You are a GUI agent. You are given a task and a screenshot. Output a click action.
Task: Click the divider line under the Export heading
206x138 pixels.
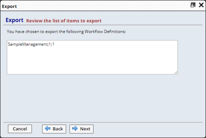point(103,25)
